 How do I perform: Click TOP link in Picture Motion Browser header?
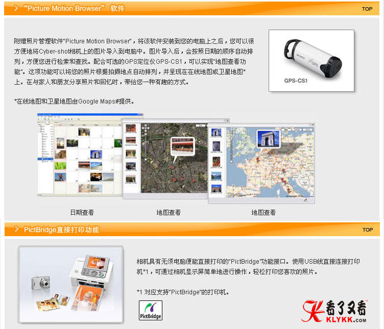(367, 9)
